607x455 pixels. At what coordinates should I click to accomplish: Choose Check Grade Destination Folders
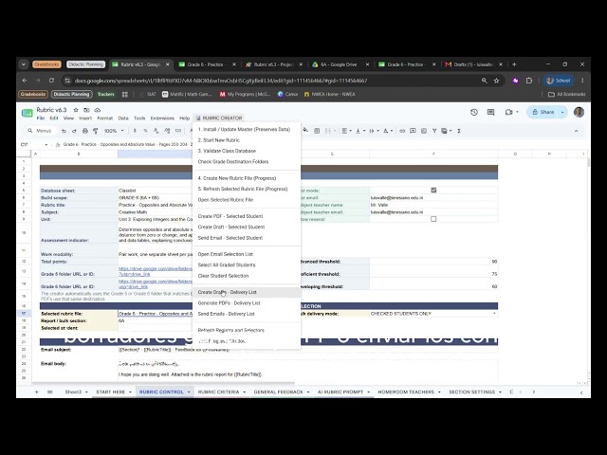pyautogui.click(x=247, y=162)
